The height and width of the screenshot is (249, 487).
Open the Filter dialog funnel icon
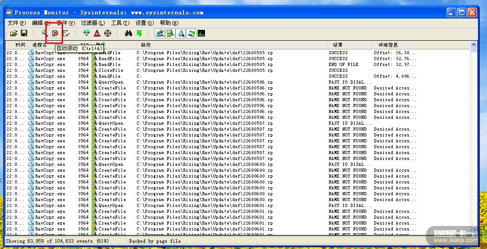(87, 33)
